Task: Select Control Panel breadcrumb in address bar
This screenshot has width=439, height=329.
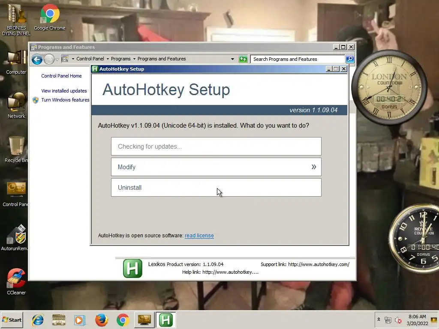Action: [x=90, y=59]
